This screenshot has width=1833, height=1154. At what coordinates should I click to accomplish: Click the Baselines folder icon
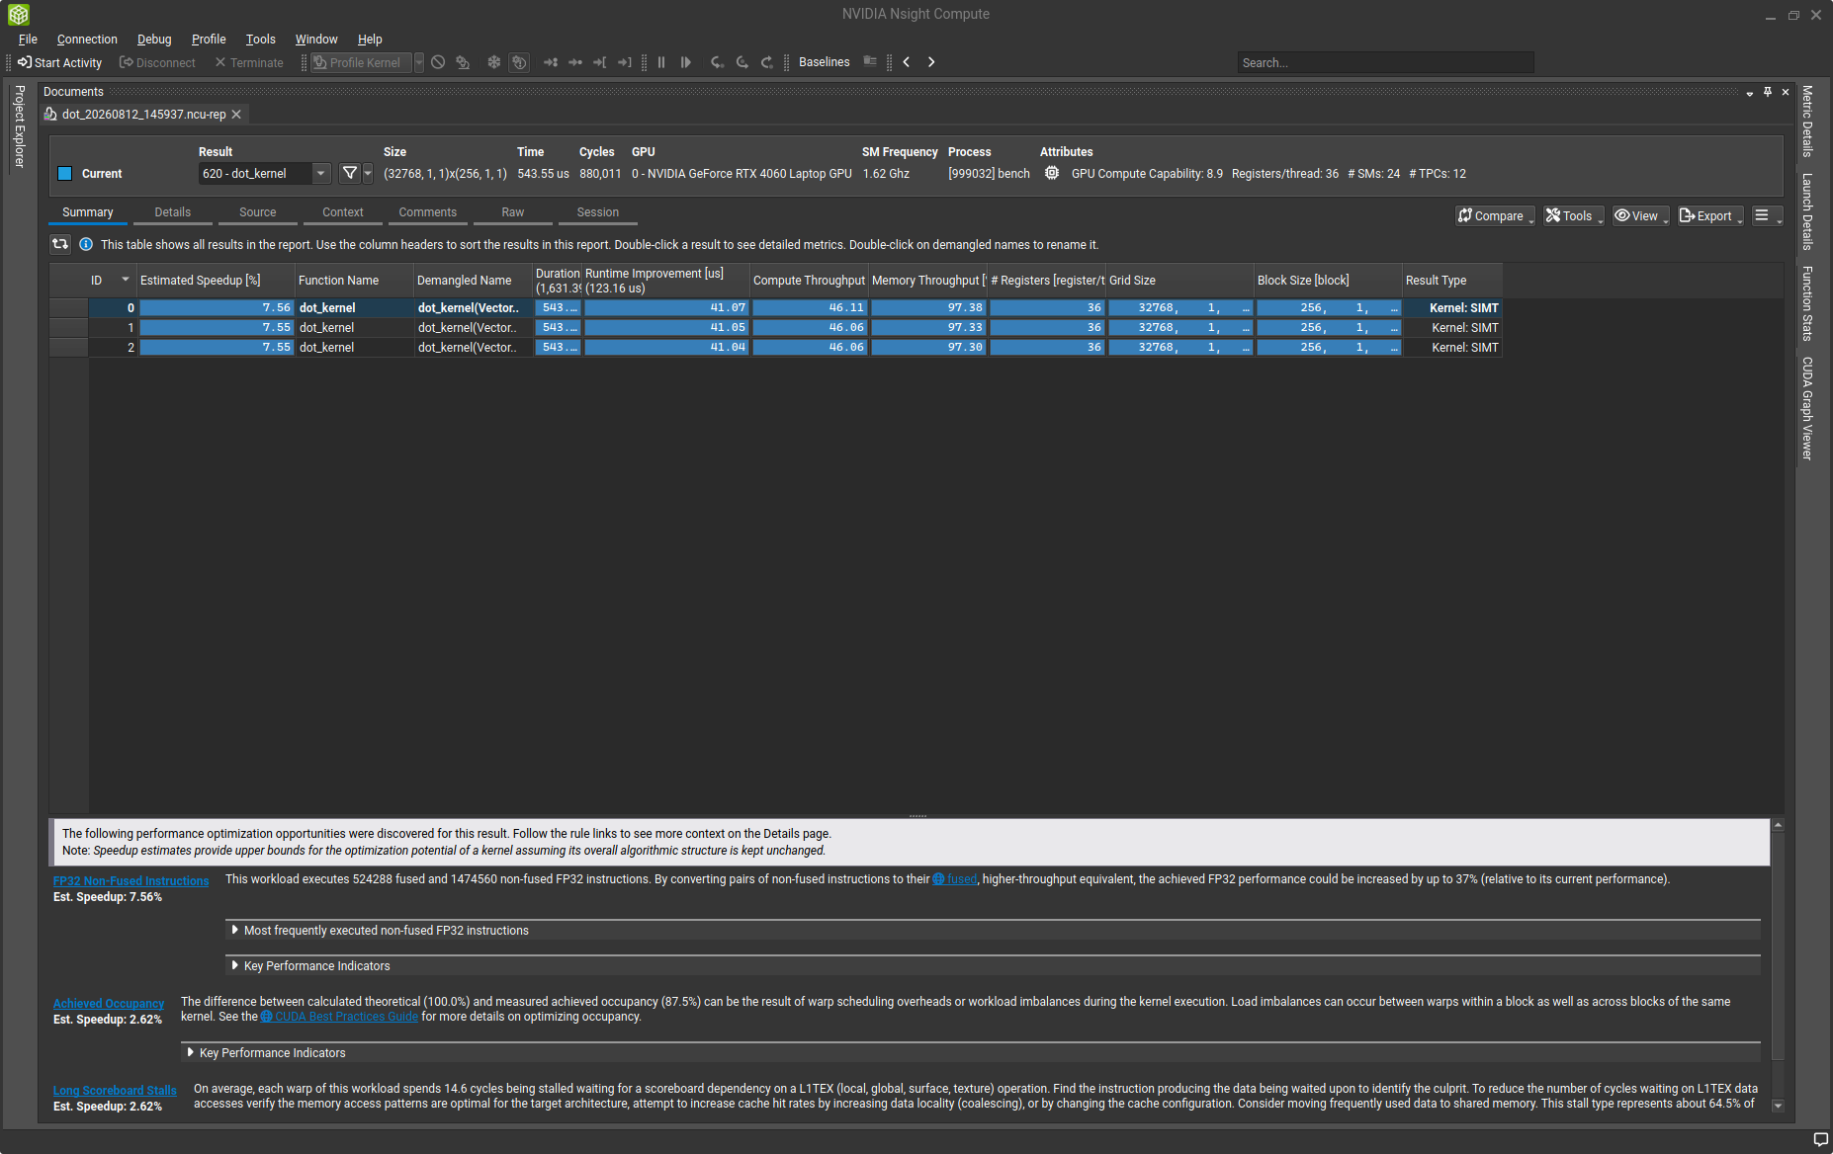point(870,62)
